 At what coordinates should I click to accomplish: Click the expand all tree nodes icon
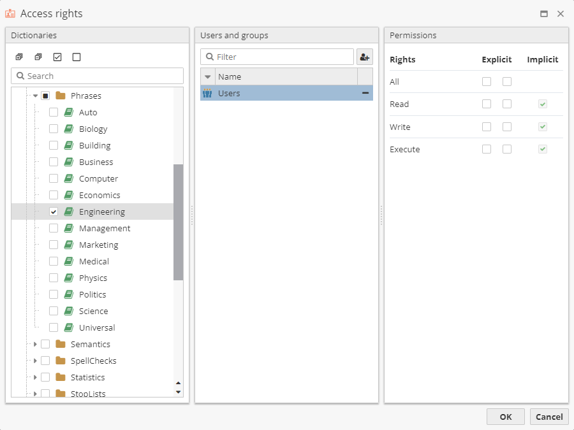click(19, 57)
